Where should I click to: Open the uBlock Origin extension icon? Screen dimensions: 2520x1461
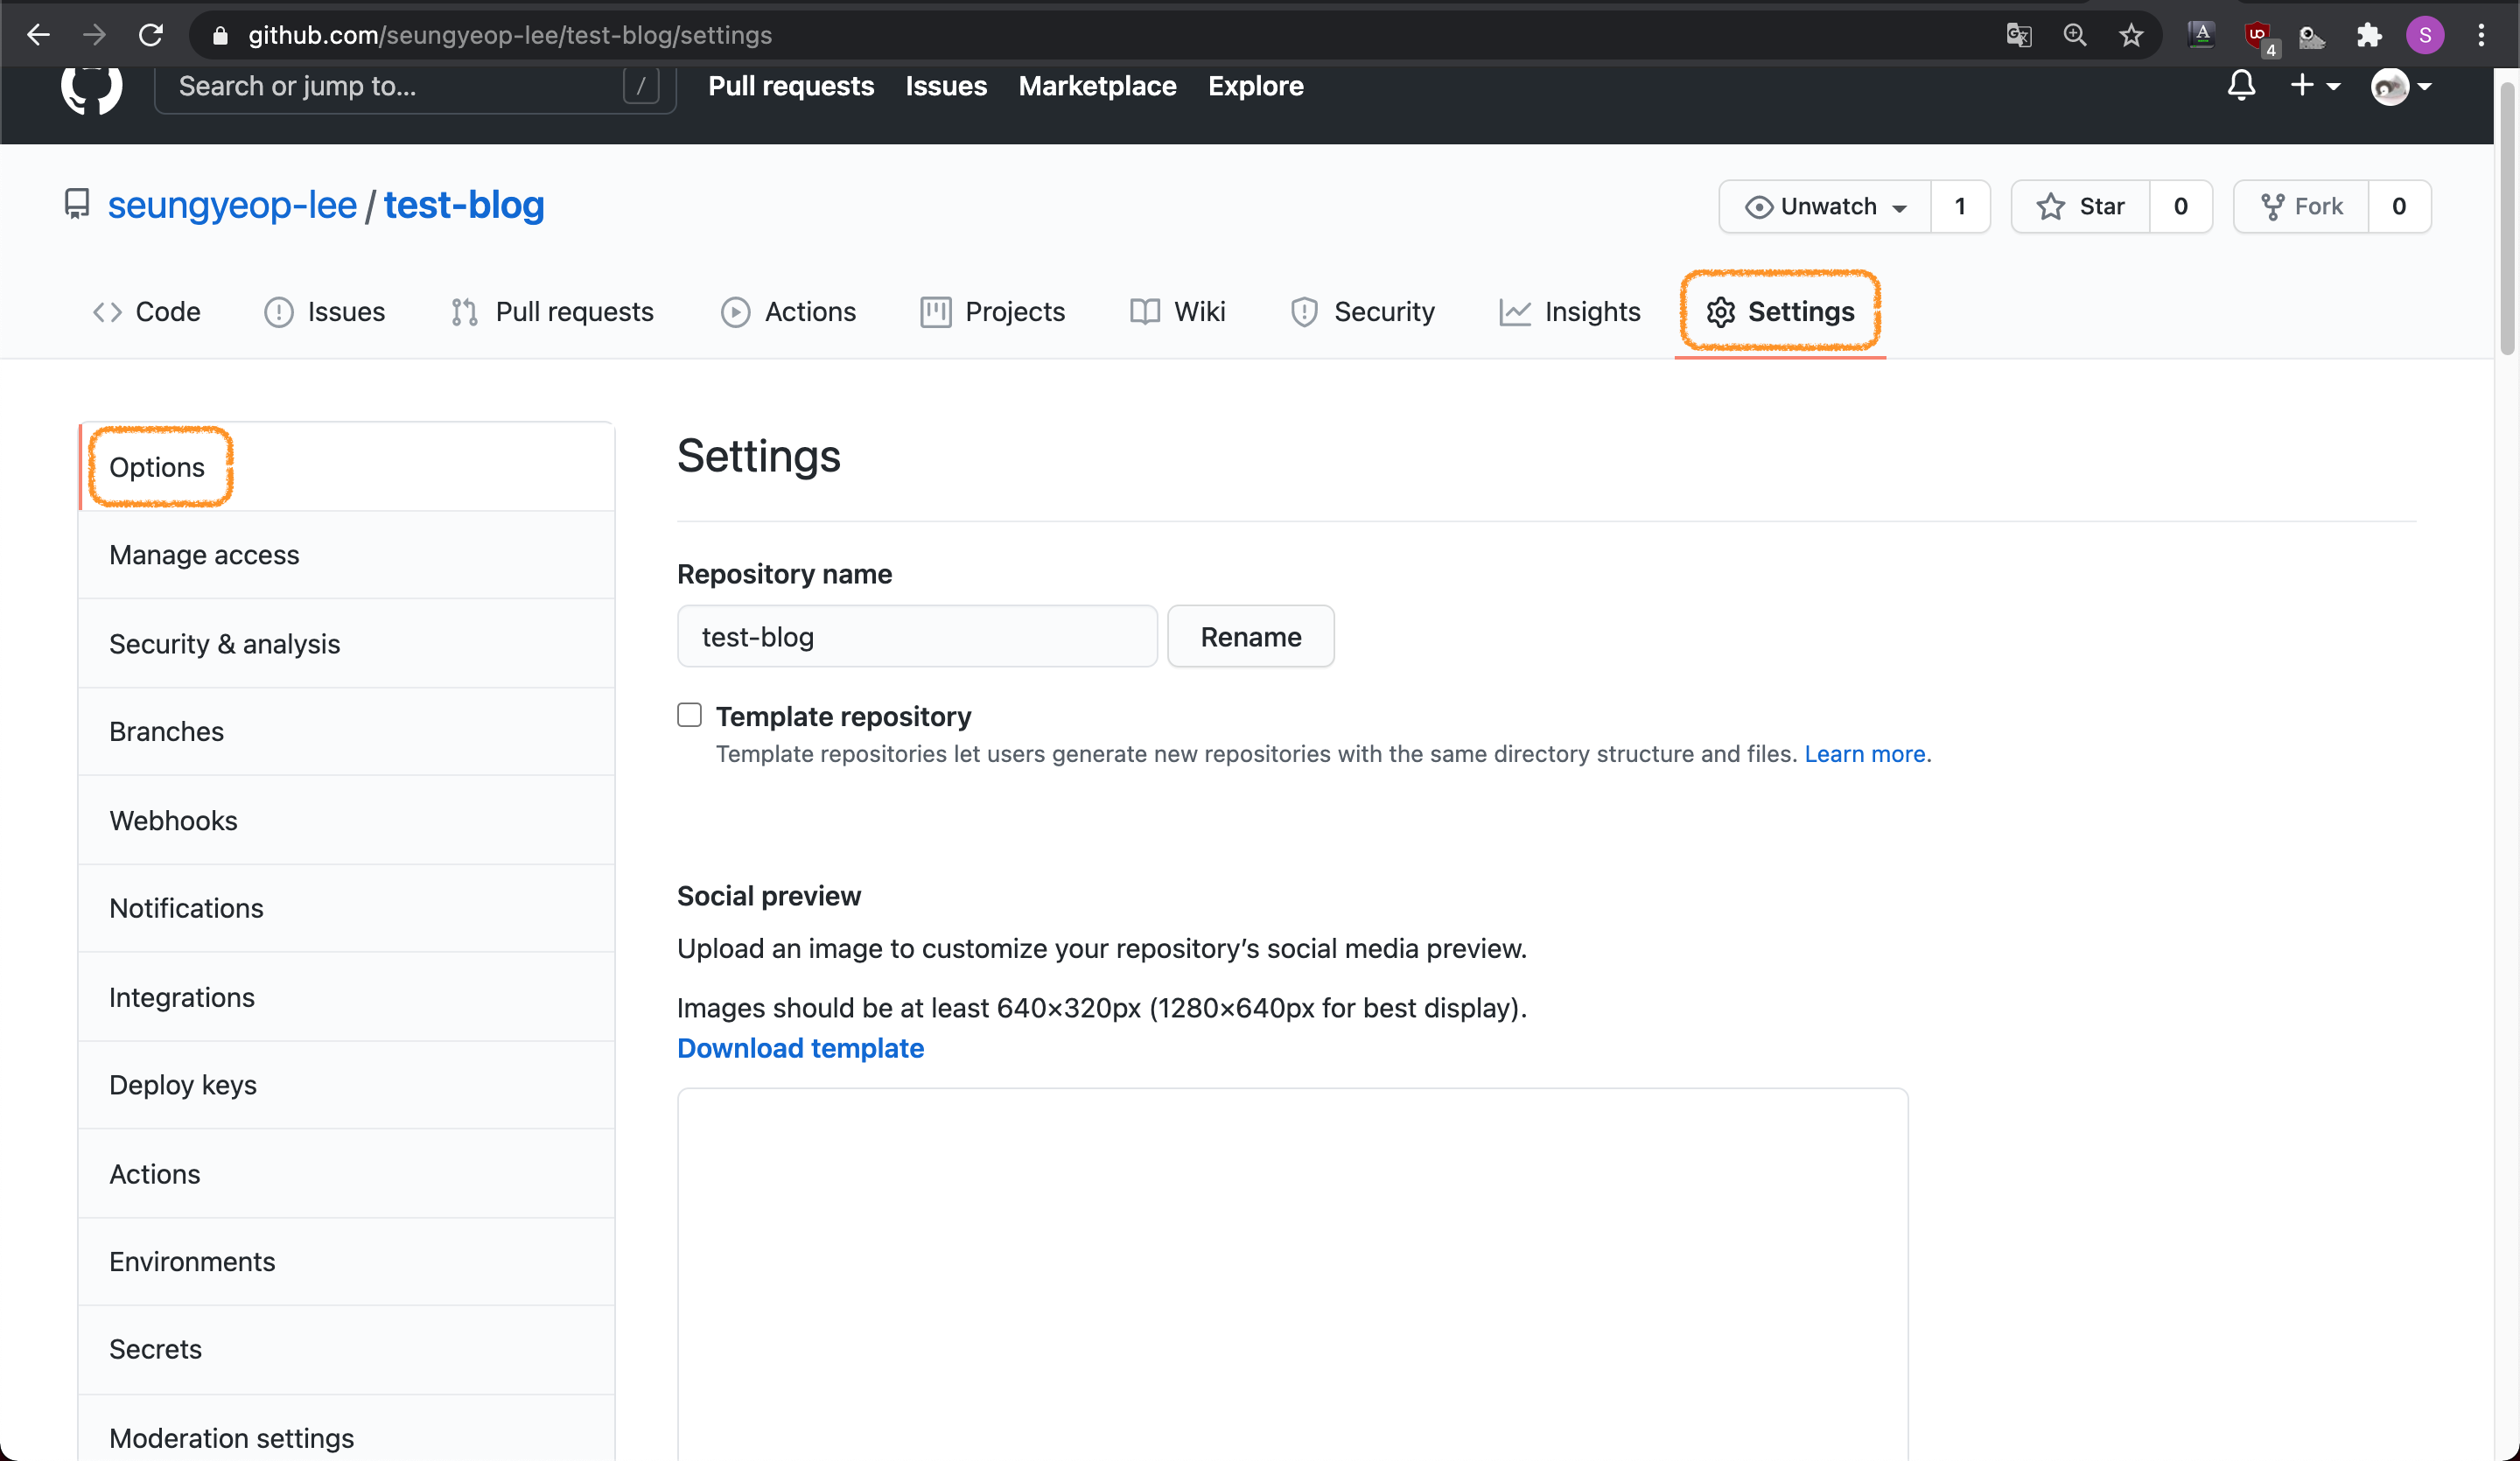click(2257, 35)
